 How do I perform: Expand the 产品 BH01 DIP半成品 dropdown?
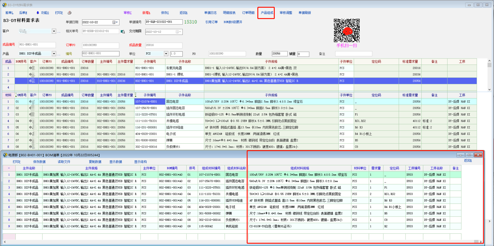[54, 54]
